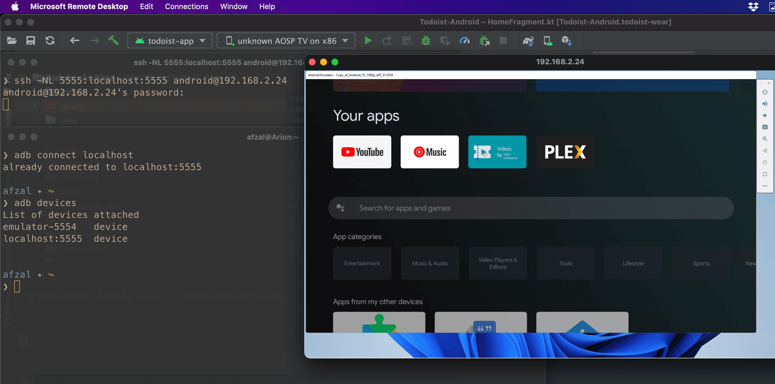Take a screenshot with the emulator camera icon
Screen dimensions: 775x384
click(x=765, y=127)
